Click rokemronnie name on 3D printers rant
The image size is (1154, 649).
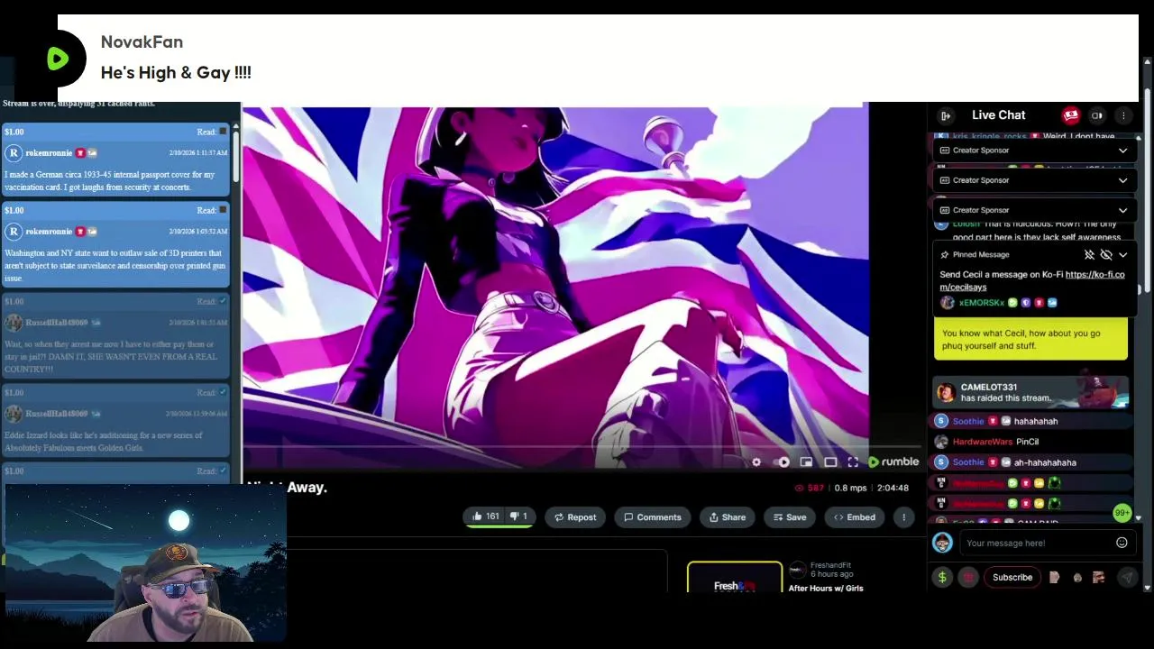coord(49,232)
